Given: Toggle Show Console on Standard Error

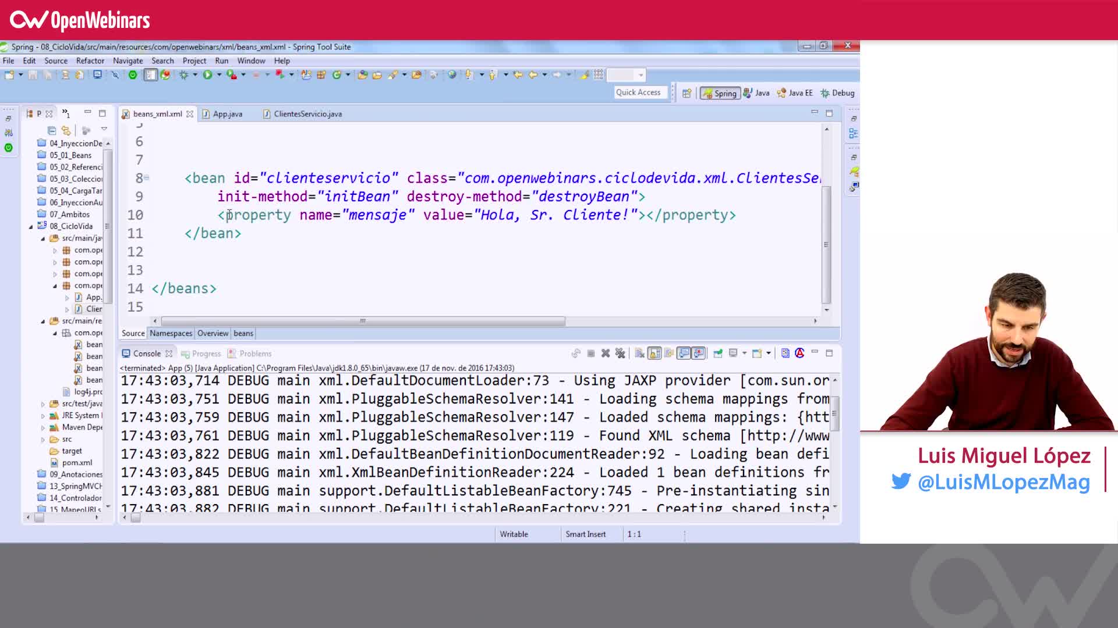Looking at the screenshot, I should tap(698, 353).
